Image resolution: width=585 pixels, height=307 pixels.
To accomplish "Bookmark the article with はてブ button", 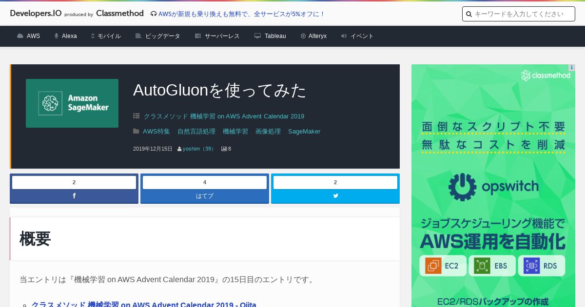I will 205,196.
